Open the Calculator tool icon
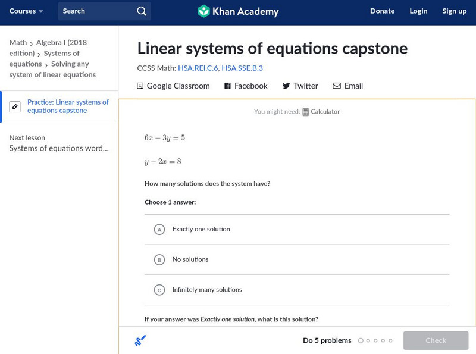Screen dimensions: 476x354 click(306, 112)
